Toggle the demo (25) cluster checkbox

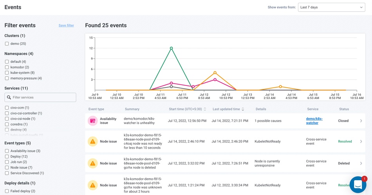[x=7, y=44]
